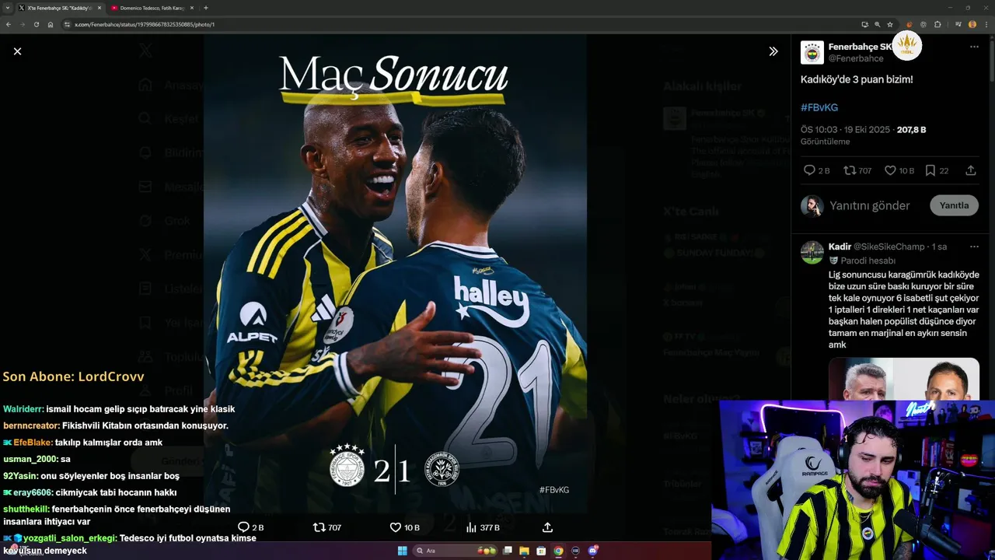
Task: Open Microsoft Store from the taskbar
Action: [x=541, y=551]
